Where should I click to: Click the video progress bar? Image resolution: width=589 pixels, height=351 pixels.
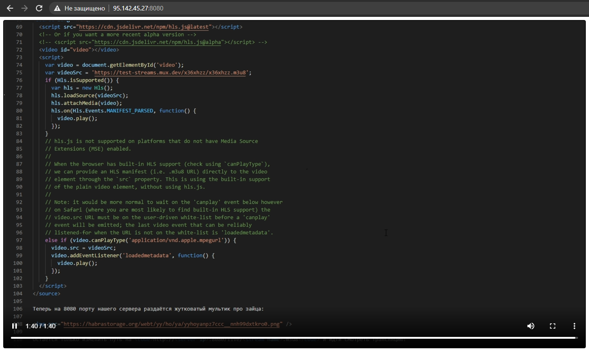coord(294,338)
